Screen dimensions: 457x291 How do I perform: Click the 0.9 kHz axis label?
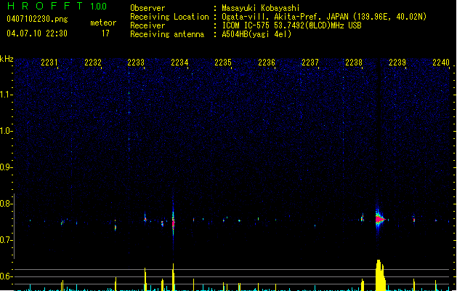pos(6,167)
